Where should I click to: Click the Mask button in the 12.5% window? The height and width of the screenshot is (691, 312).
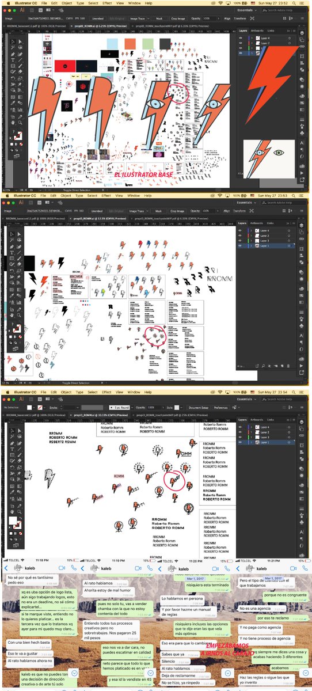click(159, 211)
